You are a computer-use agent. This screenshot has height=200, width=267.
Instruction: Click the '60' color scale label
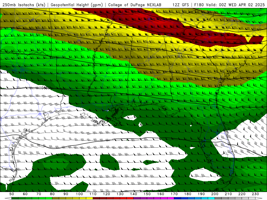[25, 194]
